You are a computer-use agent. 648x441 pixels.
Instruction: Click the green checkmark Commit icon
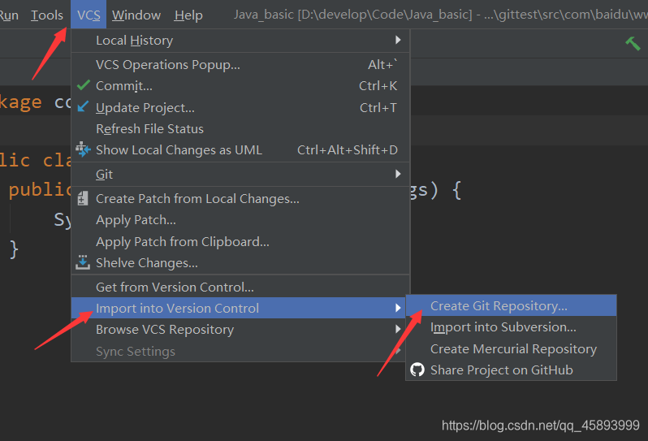click(x=84, y=85)
